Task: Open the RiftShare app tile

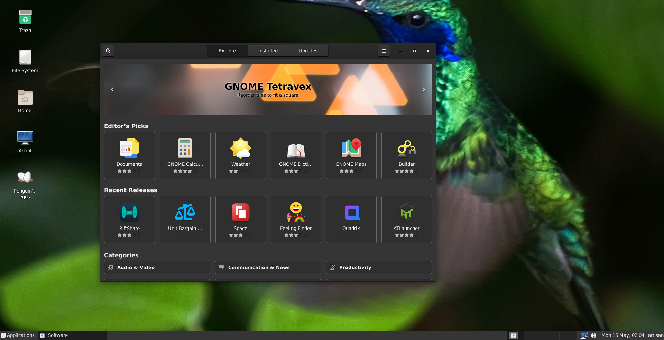Action: tap(129, 220)
